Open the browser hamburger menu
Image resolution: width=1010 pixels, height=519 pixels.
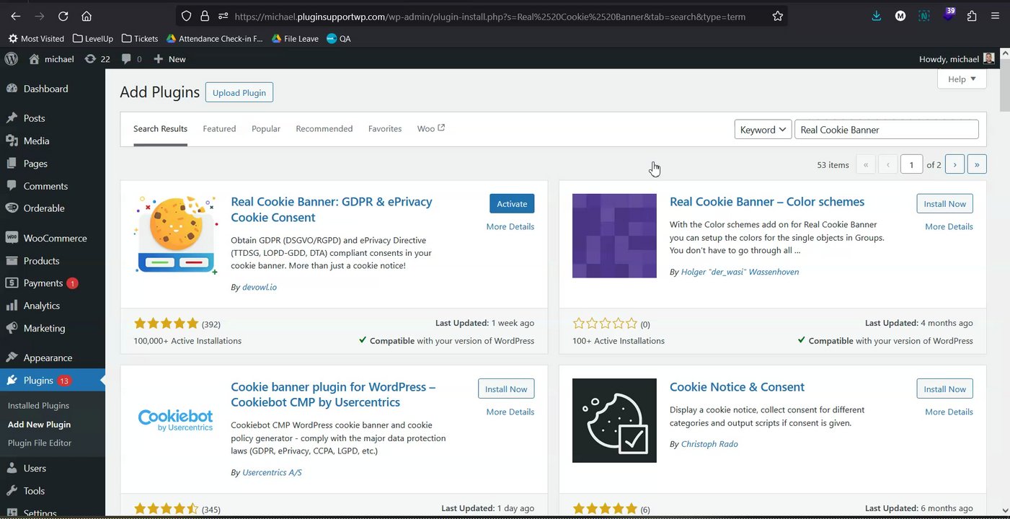point(995,16)
